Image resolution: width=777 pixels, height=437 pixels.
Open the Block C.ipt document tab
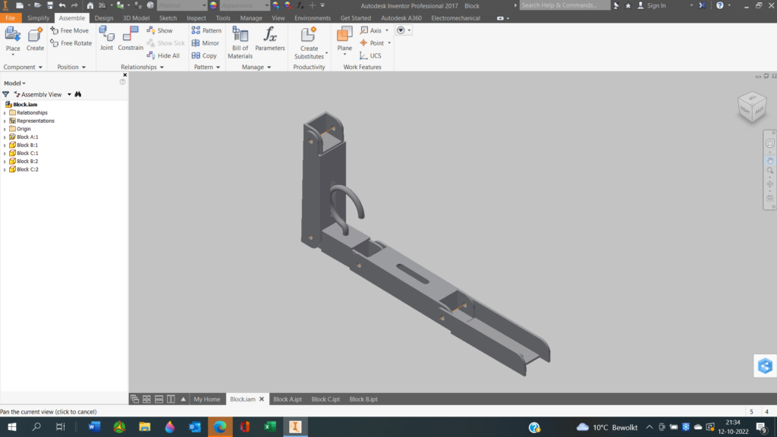(x=326, y=399)
